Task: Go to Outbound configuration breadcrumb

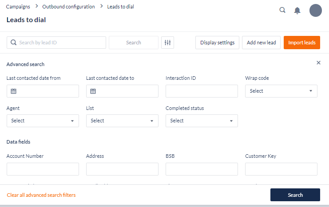Action: 69,7
